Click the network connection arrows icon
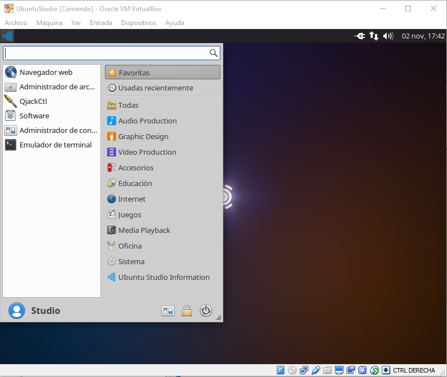Viewport: 447px width, 377px height. (374, 36)
